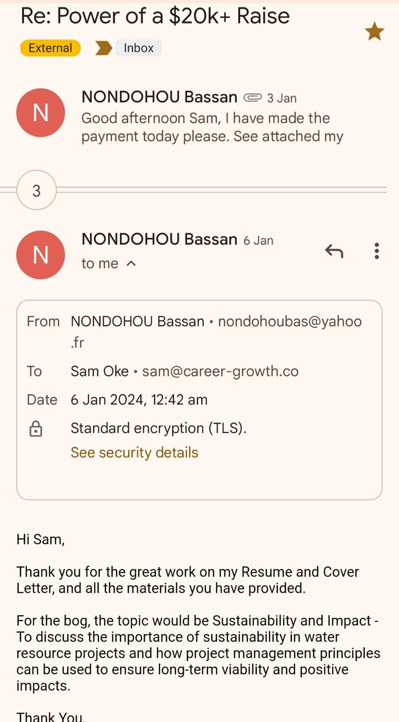Viewport: 399px width, 722px height.
Task: Expand the collapsed 3 Jan message preview
Action: [212, 127]
